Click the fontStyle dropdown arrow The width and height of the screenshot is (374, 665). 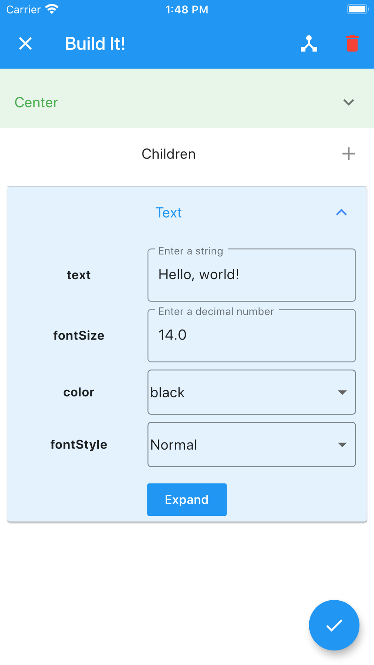point(342,445)
